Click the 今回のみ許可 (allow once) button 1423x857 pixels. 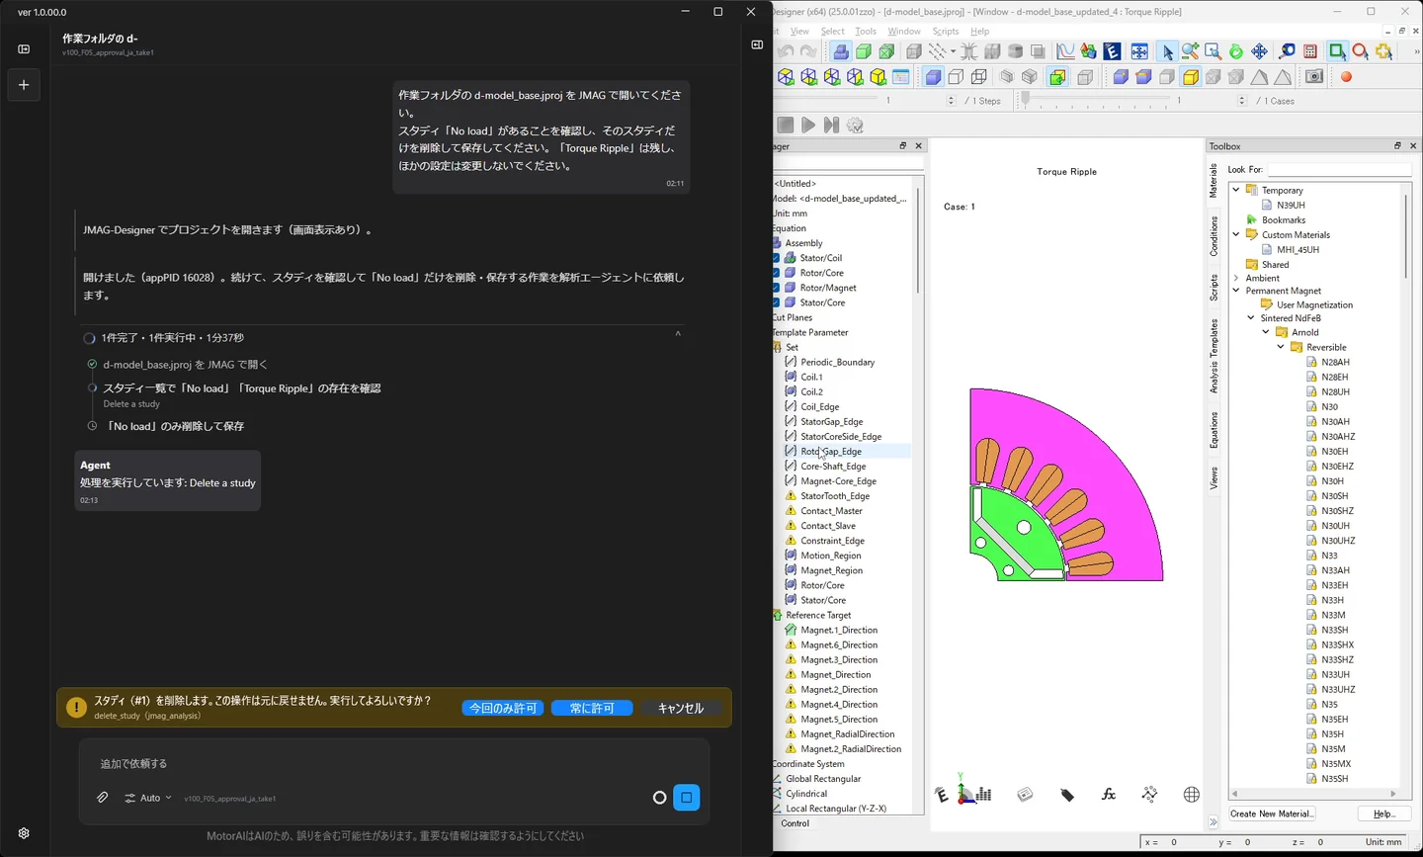(x=503, y=708)
